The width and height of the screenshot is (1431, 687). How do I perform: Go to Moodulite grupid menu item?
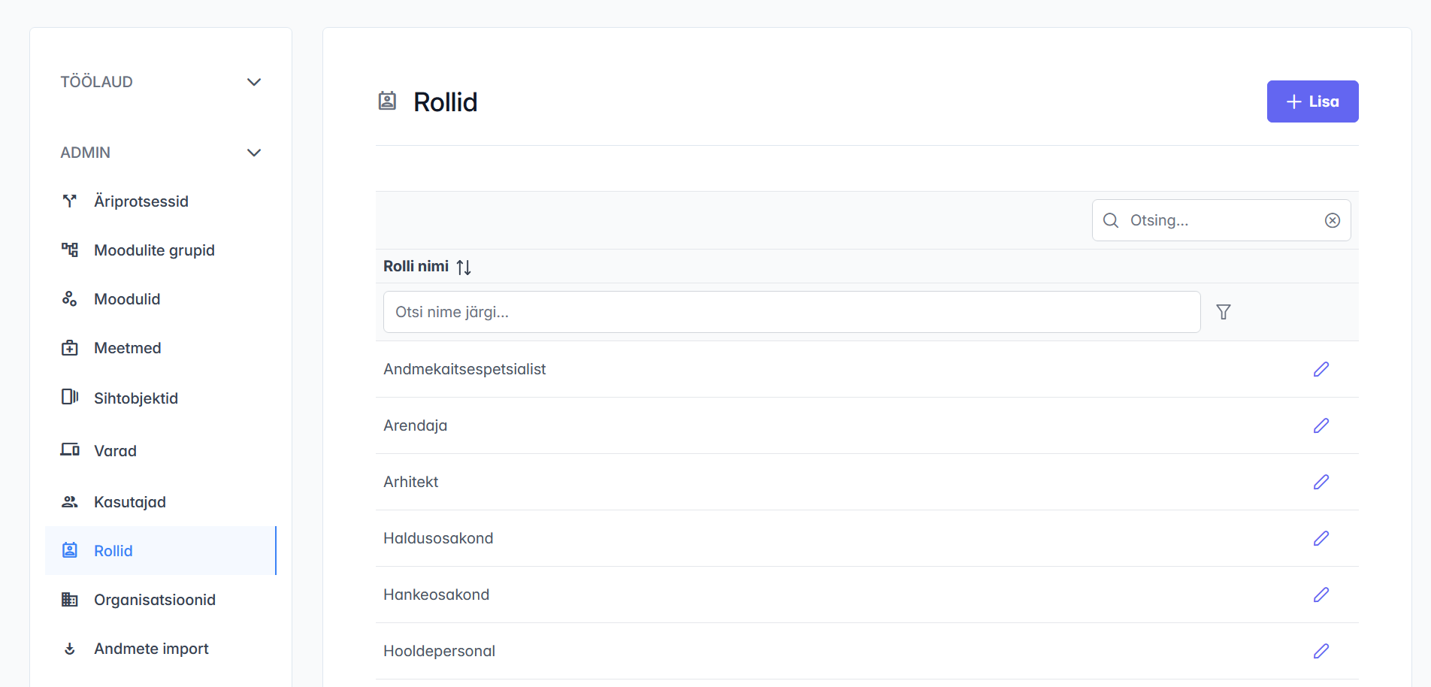[x=154, y=250]
